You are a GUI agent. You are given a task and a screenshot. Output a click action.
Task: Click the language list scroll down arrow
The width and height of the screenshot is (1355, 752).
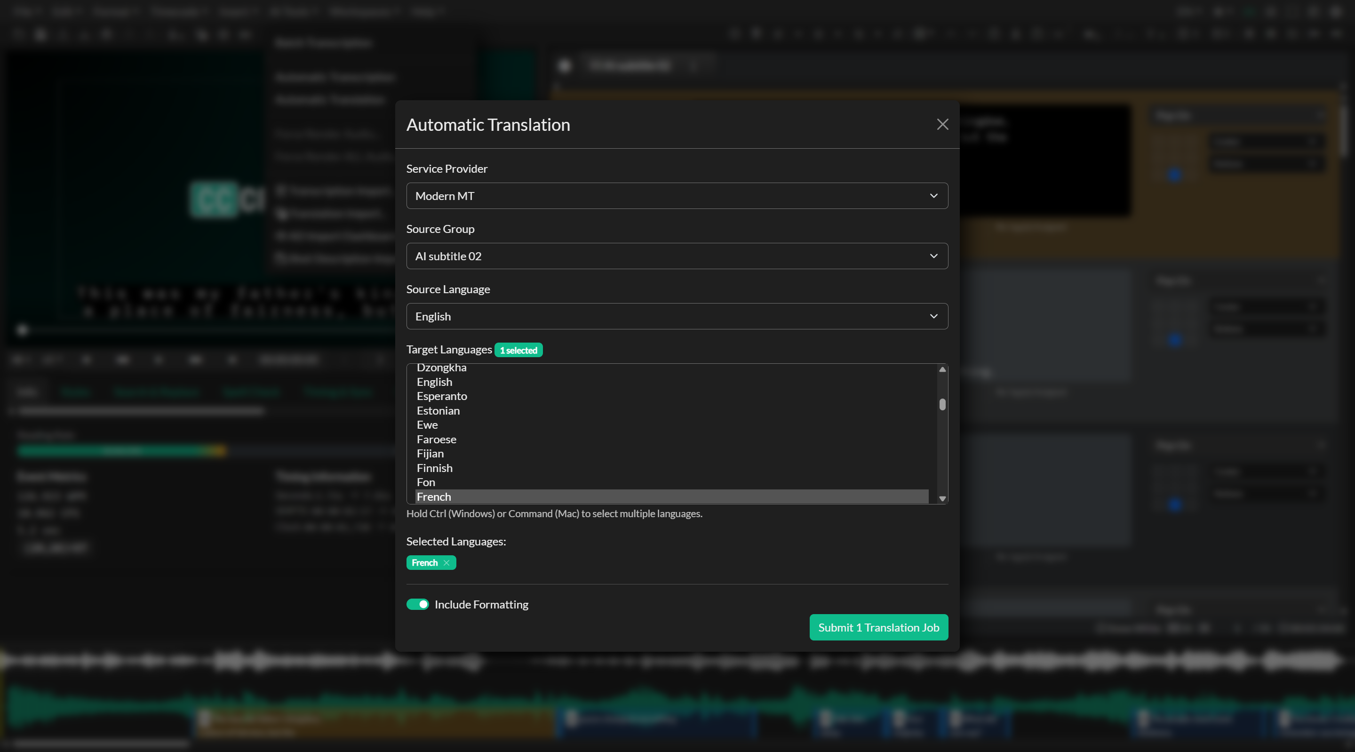(942, 498)
